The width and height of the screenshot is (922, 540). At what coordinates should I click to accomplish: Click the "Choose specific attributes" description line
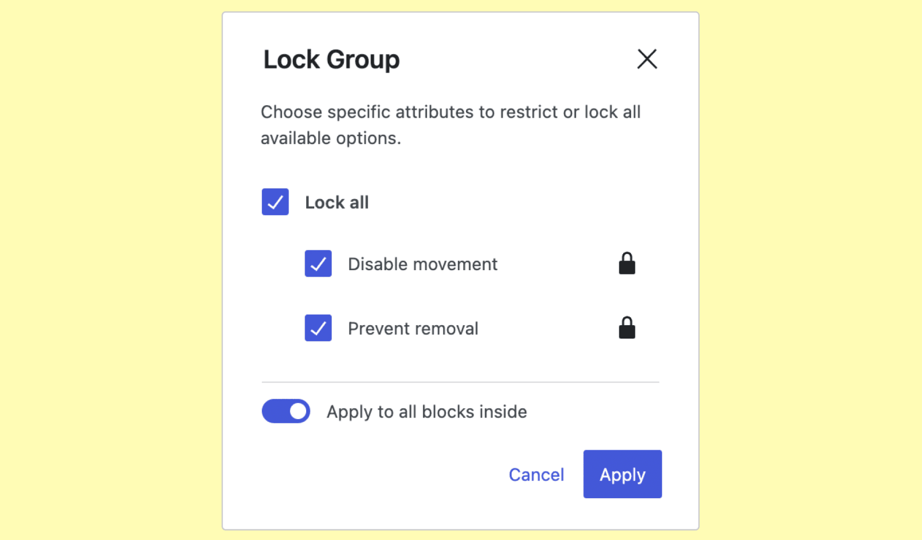450,112
